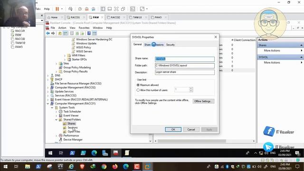The width and height of the screenshot is (304, 171).
Task: Toggle the thumbnail bar view icon
Action: pos(110,9)
